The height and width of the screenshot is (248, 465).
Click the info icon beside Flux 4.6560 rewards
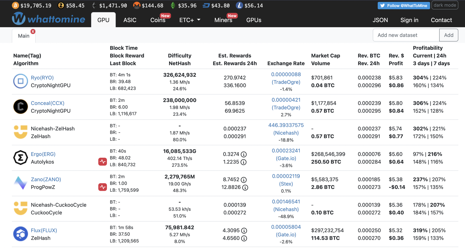(244, 238)
